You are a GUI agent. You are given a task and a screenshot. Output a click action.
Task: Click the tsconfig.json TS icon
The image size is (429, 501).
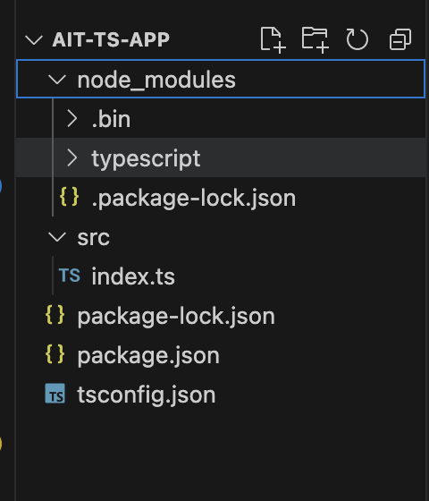[55, 394]
